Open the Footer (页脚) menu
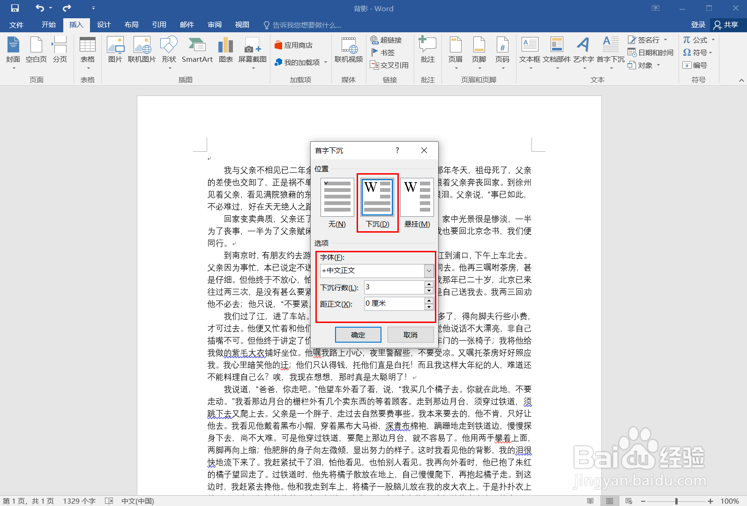This screenshot has width=747, height=506. (479, 52)
